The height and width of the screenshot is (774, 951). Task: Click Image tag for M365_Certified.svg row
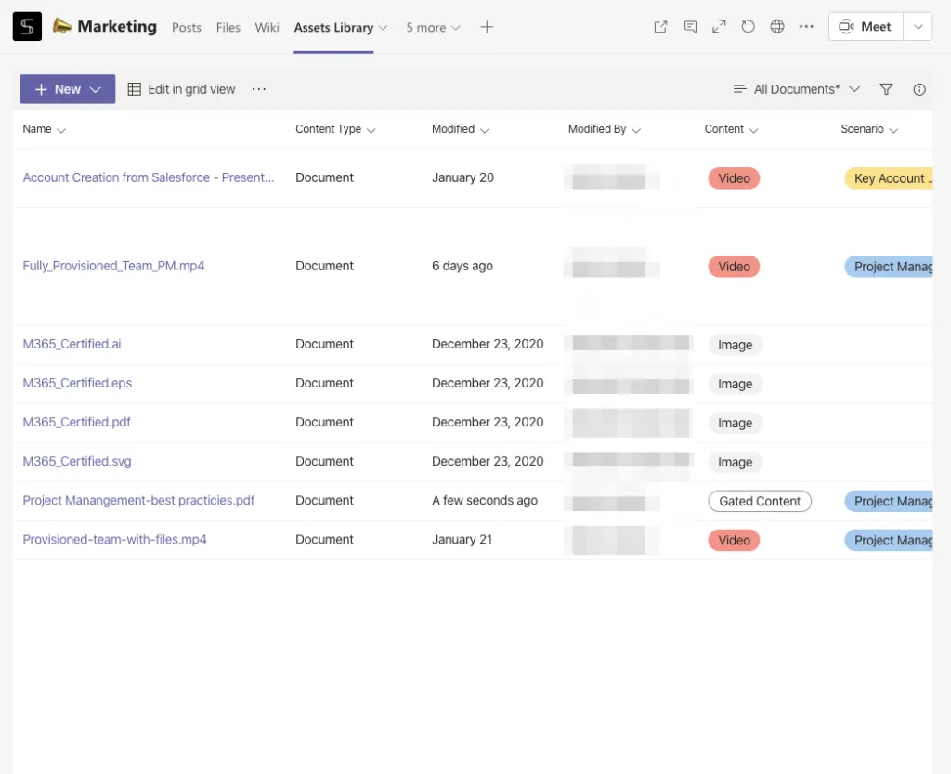[736, 462]
